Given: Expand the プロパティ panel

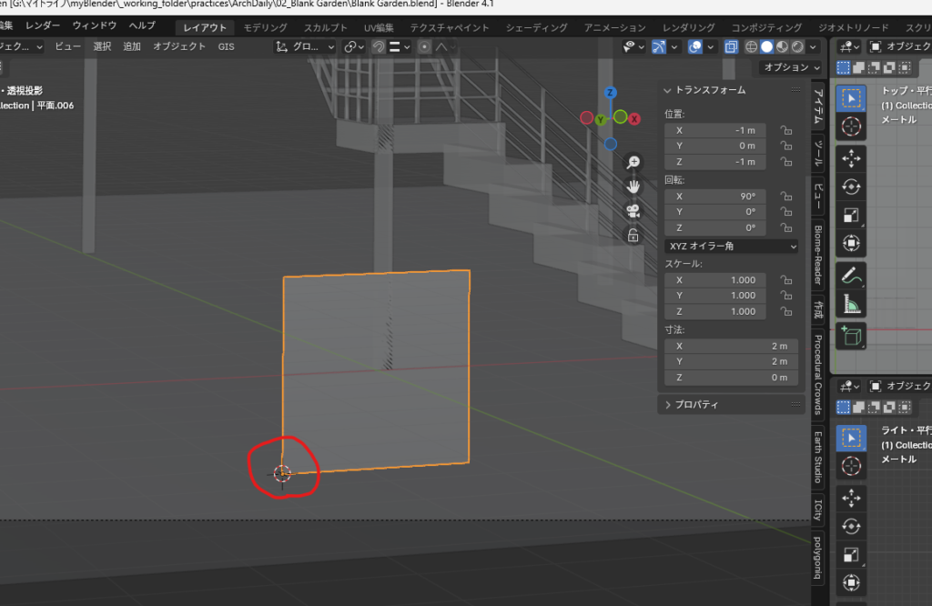Looking at the screenshot, I should click(697, 404).
